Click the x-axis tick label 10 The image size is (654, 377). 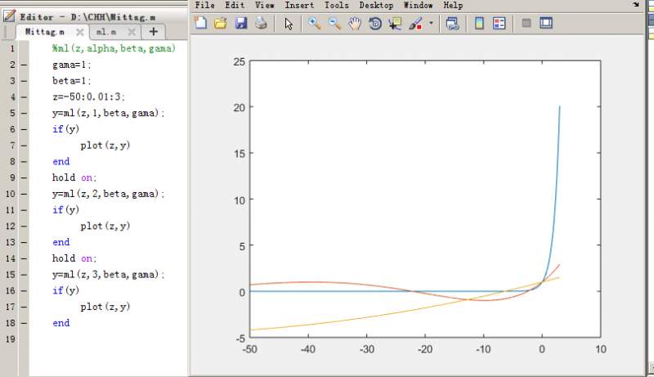click(x=601, y=349)
